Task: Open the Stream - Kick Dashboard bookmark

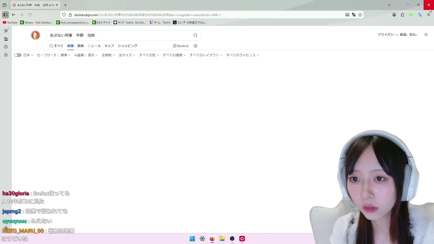Action: tap(36, 22)
